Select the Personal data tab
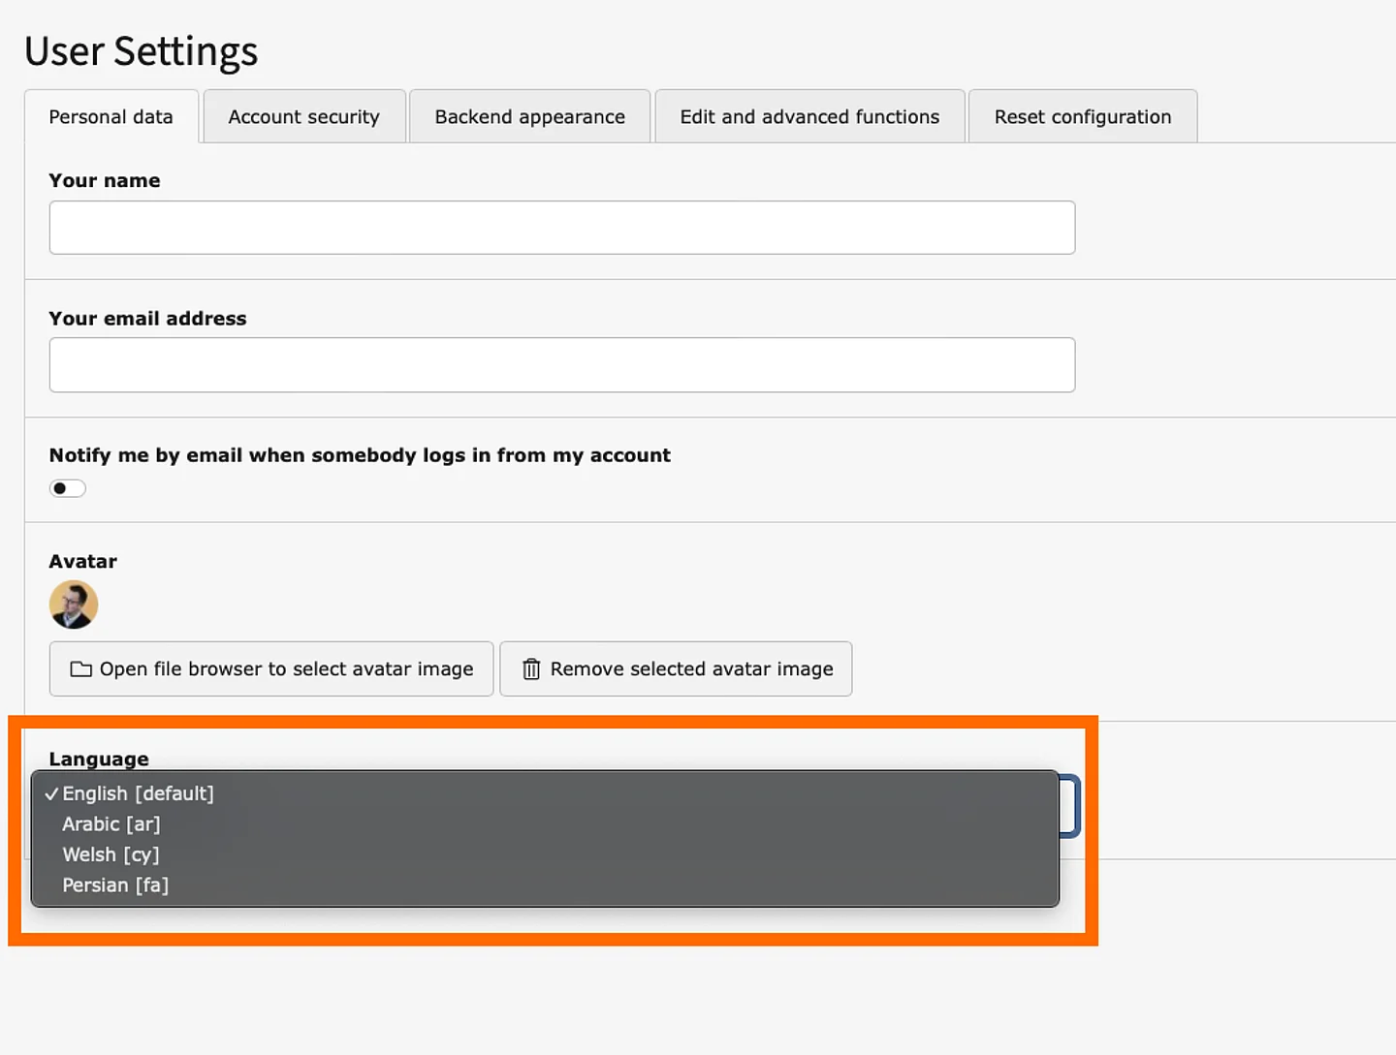1396x1055 pixels. click(111, 116)
